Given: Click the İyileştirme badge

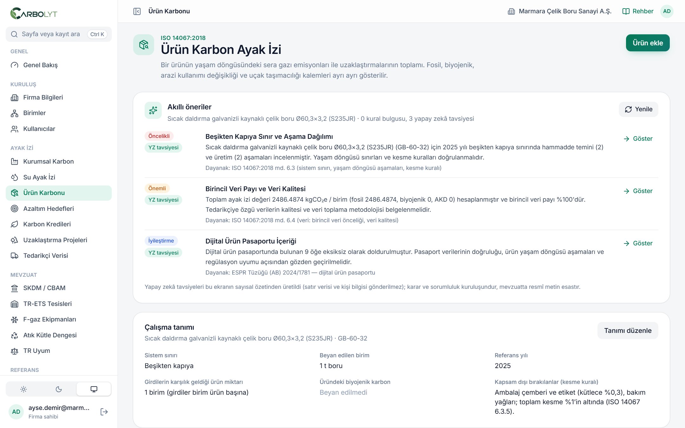Looking at the screenshot, I should 161,241.
